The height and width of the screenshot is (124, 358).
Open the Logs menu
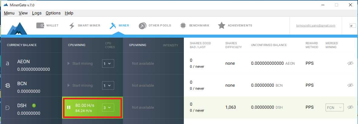tap(37, 13)
